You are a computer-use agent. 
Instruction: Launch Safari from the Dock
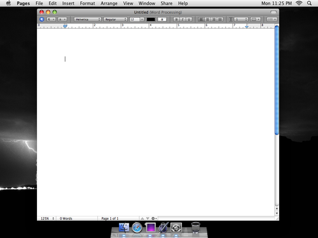coord(137,228)
